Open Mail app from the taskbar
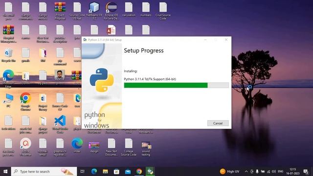 point(128,172)
